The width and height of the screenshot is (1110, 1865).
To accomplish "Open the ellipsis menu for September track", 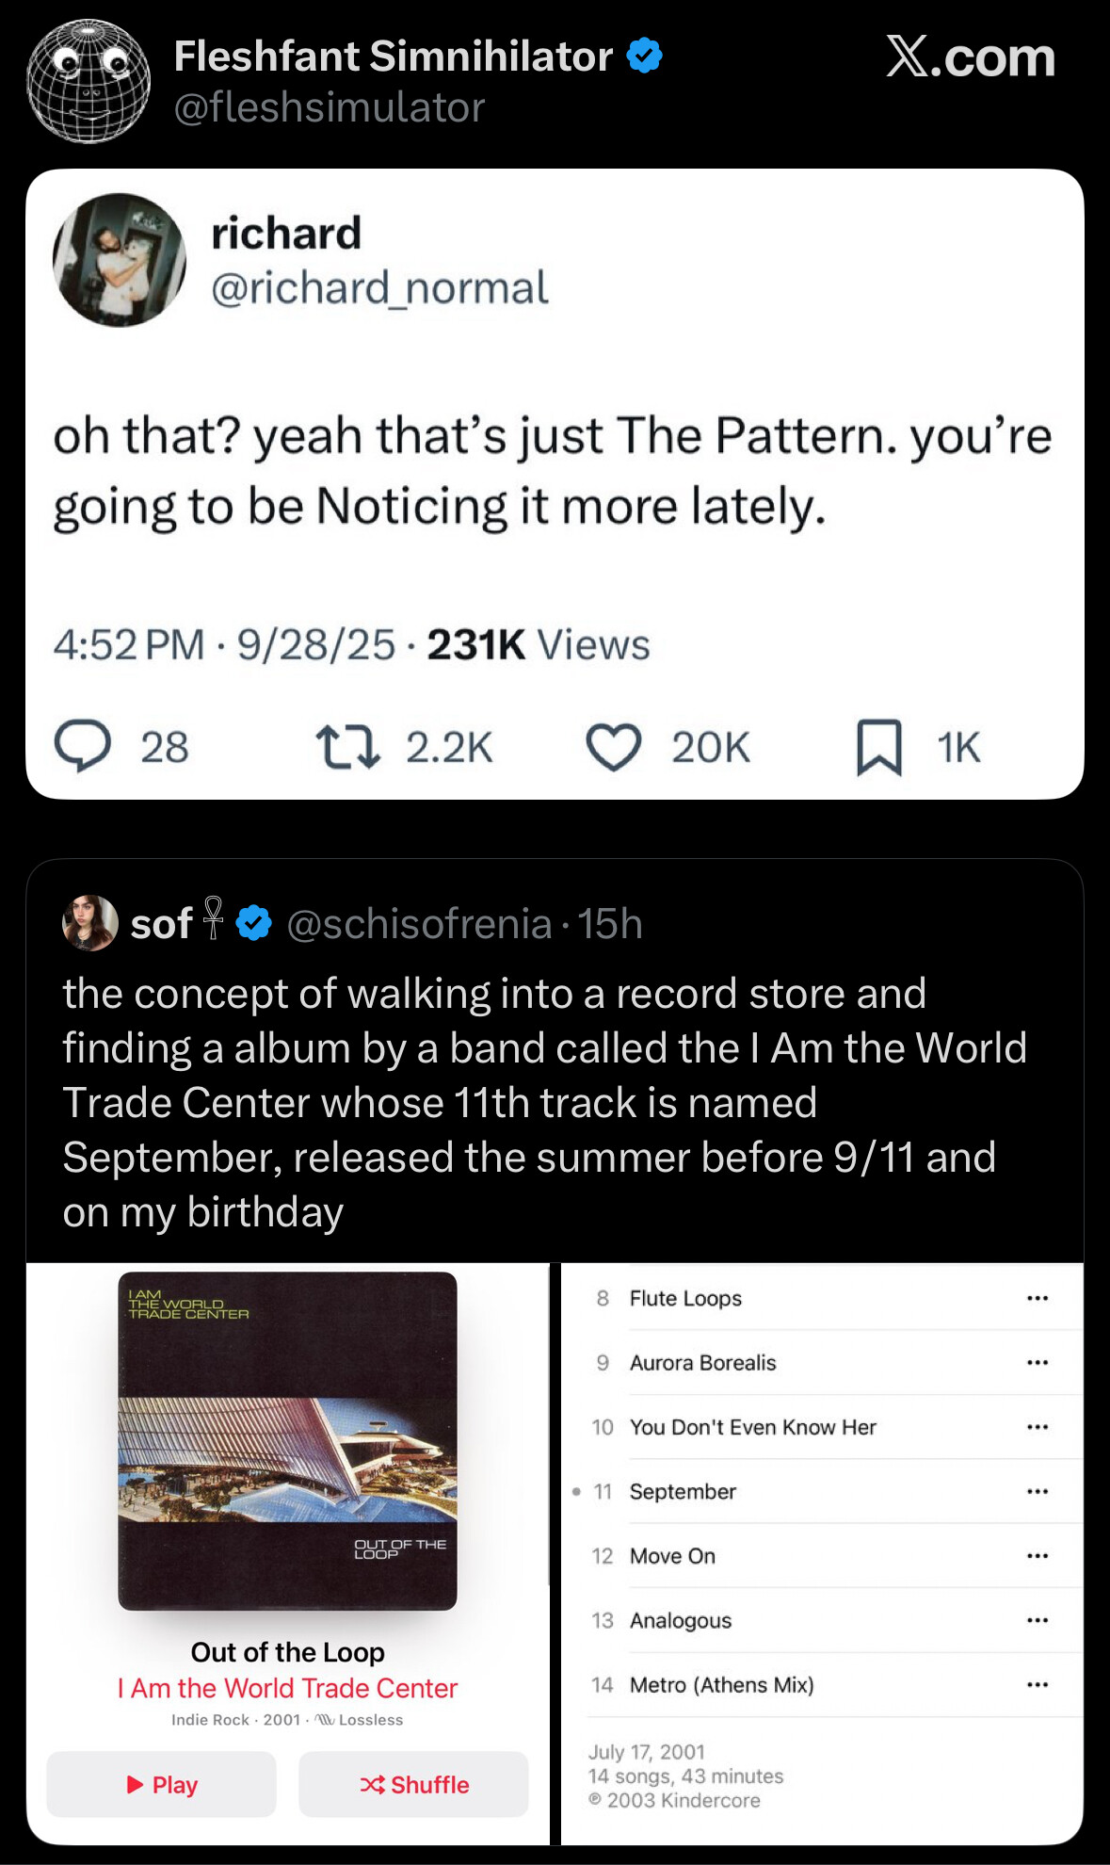I will tap(1038, 1492).
